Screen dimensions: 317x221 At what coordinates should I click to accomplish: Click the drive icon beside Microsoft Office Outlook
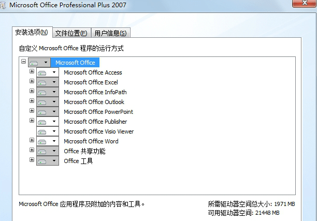point(43,102)
